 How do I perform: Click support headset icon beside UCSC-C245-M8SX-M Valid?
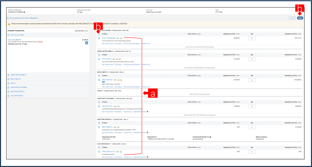coord(121,38)
